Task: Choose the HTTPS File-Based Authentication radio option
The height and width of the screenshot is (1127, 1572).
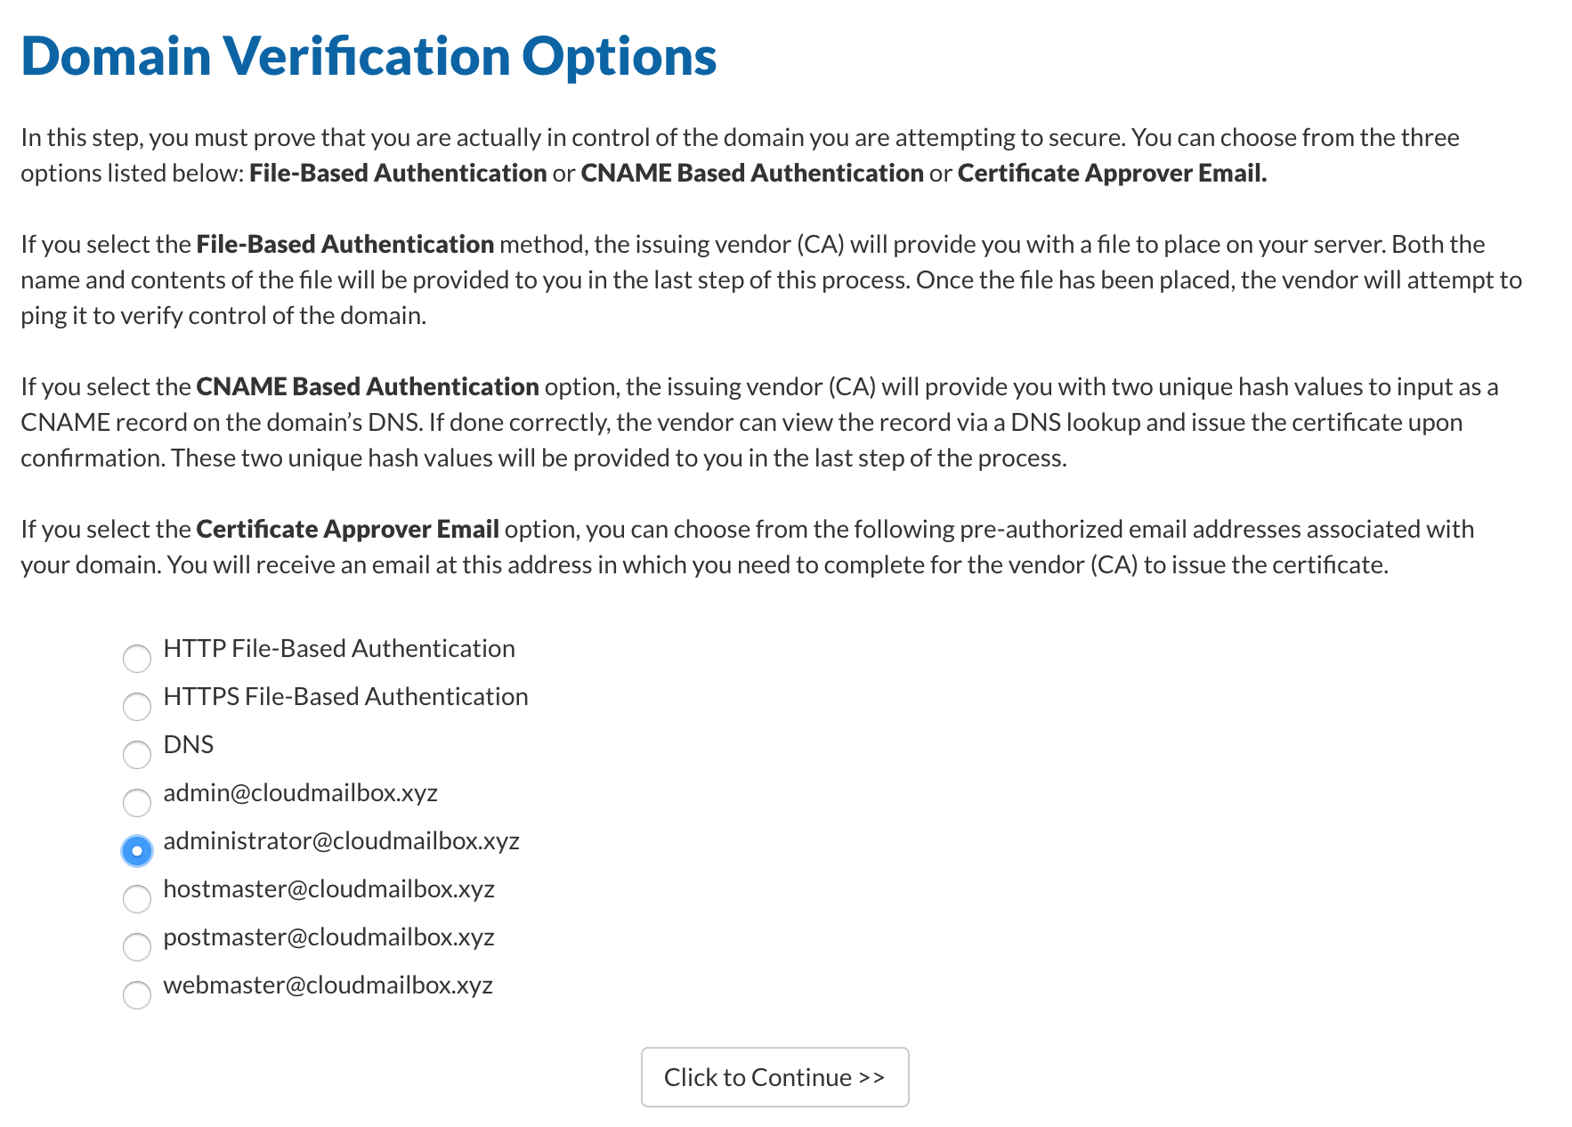Action: 137,707
